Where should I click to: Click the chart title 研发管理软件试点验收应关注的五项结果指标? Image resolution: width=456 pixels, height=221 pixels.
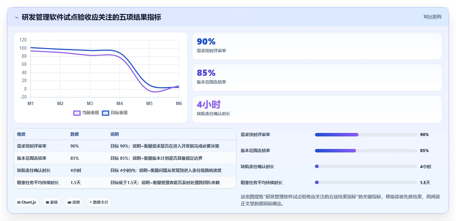91,17
